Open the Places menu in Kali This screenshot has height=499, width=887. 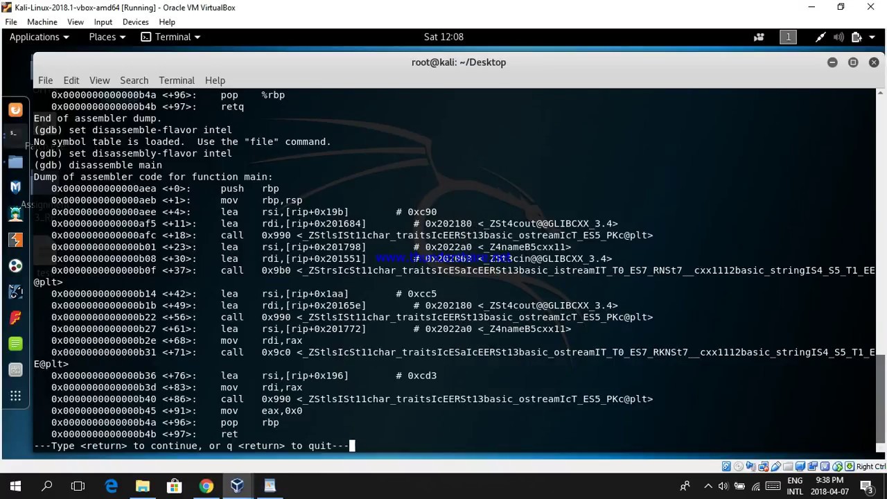107,37
